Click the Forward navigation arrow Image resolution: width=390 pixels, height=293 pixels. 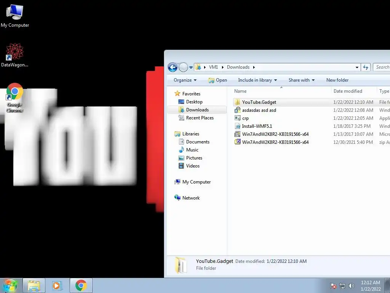click(183, 67)
